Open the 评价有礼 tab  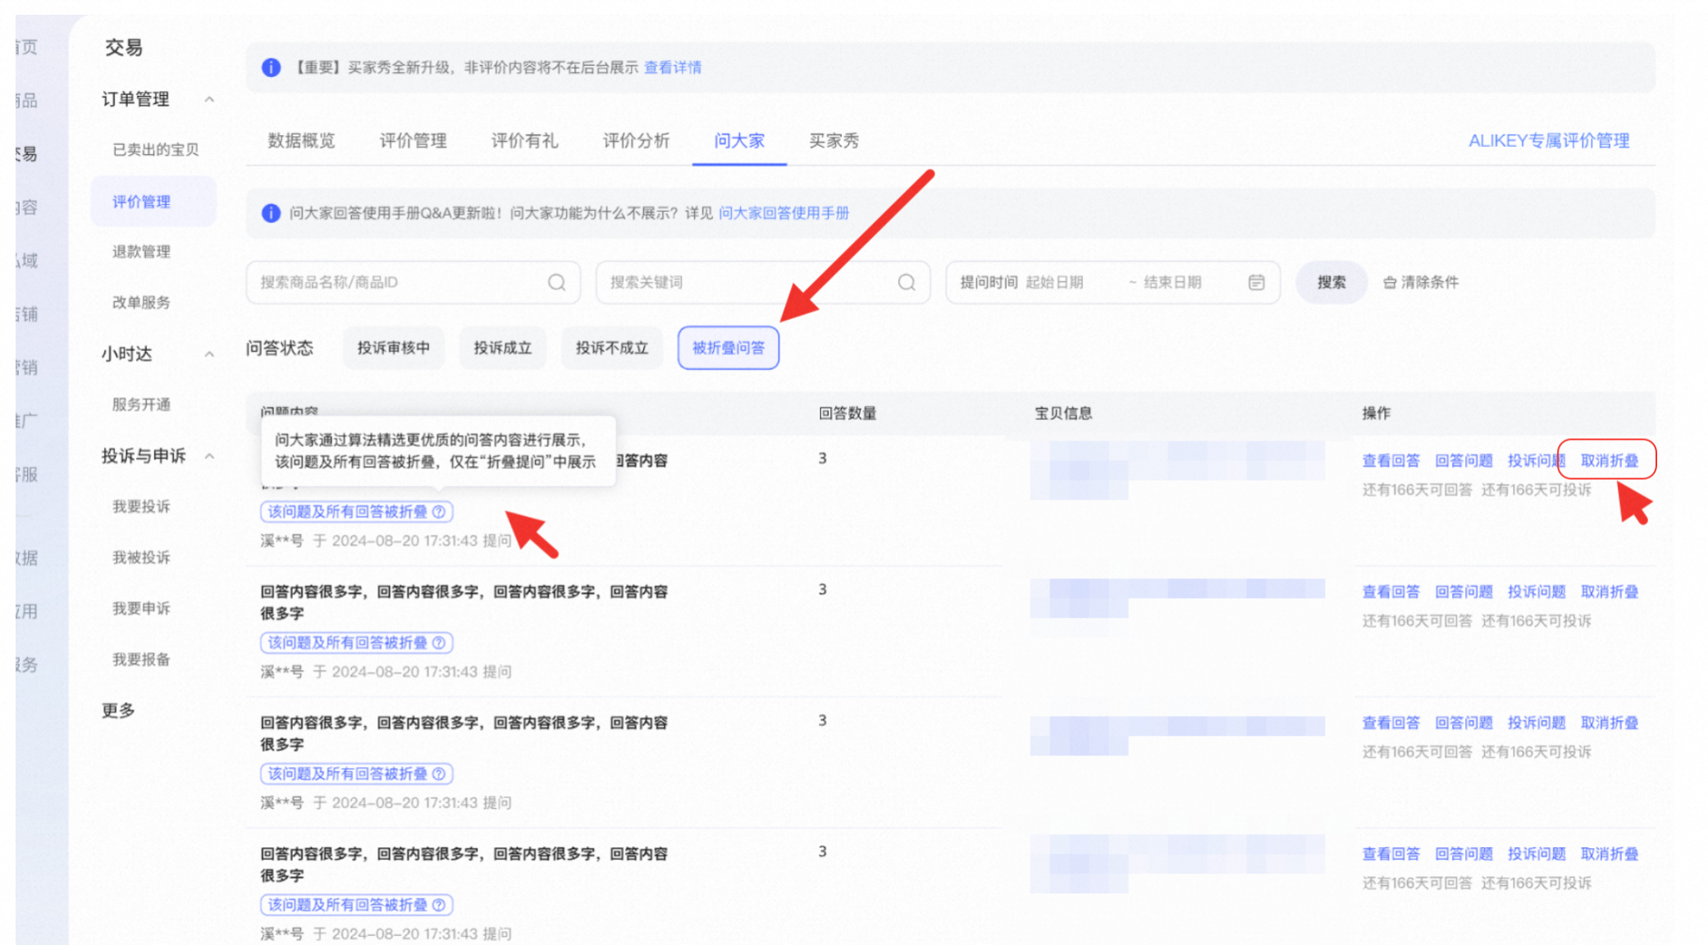pos(524,140)
